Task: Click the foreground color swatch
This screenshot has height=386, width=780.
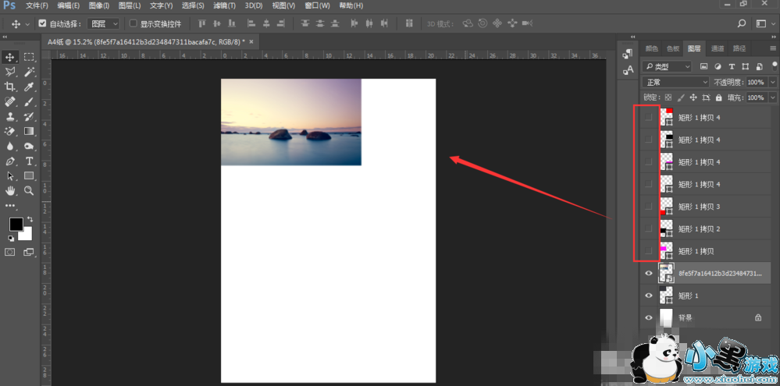Action: (16, 225)
